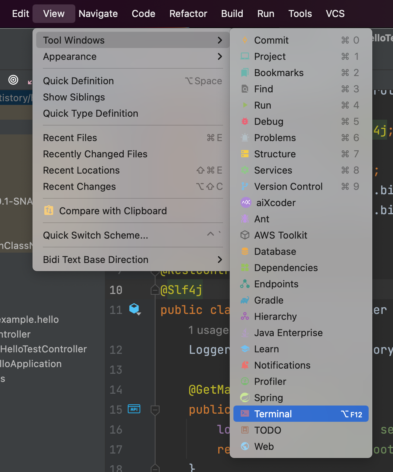Click the API gutter icon on line 15
Screen dimensions: 393x472
click(x=134, y=409)
